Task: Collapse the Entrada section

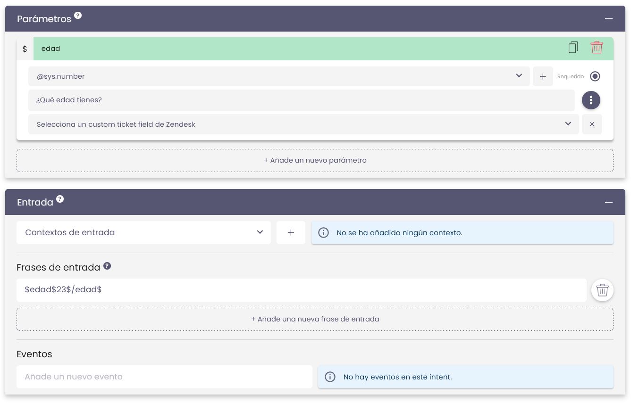Action: tap(609, 202)
